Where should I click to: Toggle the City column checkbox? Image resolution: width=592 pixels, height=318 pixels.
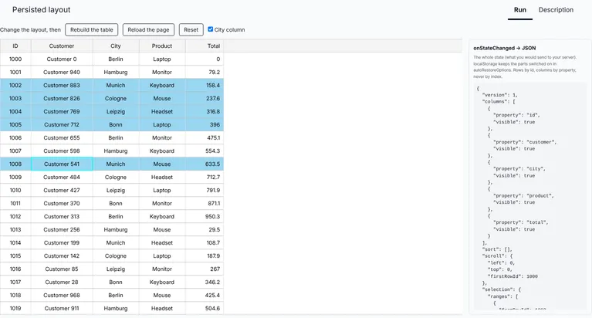tap(211, 29)
